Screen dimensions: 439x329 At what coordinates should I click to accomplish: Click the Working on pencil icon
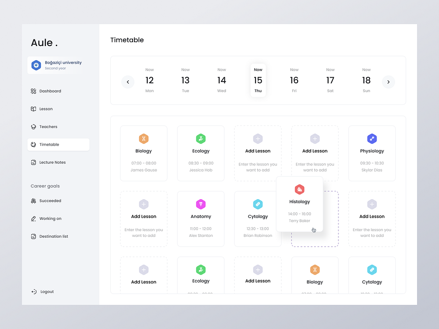coord(33,218)
